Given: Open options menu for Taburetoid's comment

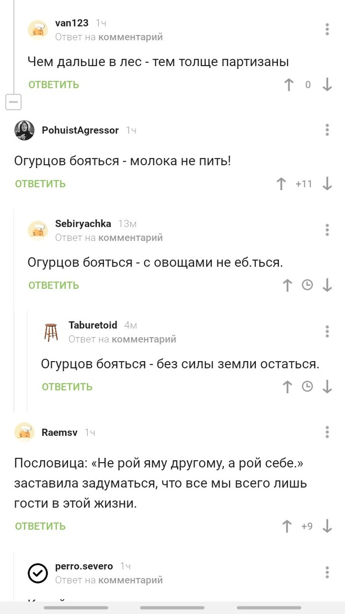Looking at the screenshot, I should pos(327,331).
